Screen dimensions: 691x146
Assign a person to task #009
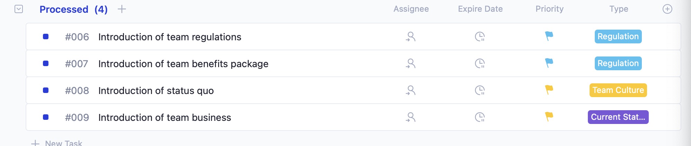(411, 117)
